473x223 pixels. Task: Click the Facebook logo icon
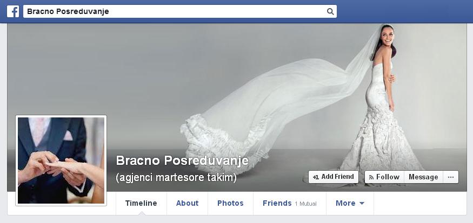pos(12,11)
